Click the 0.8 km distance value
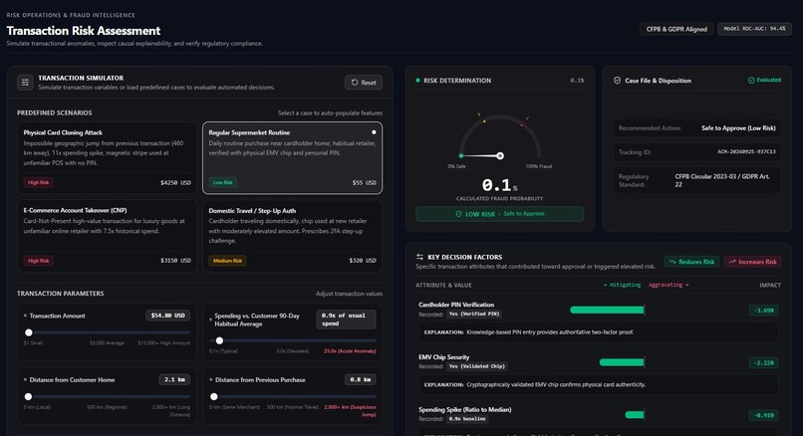 pyautogui.click(x=361, y=379)
